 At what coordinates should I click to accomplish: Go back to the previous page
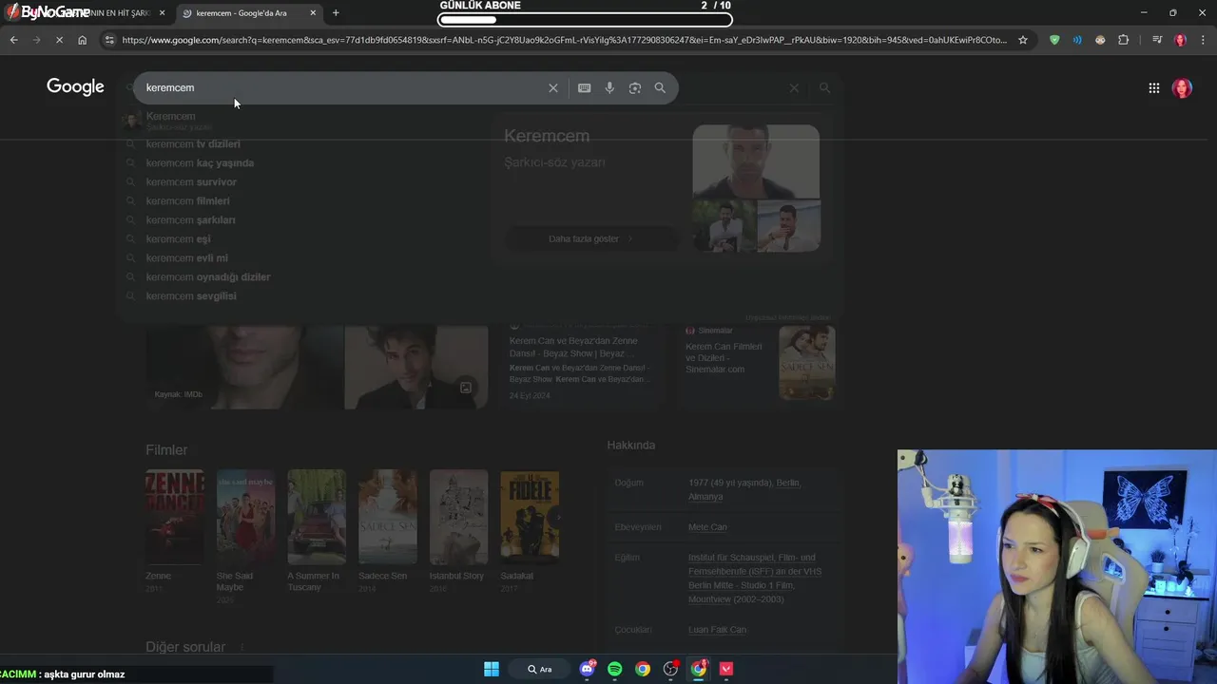coord(13,40)
